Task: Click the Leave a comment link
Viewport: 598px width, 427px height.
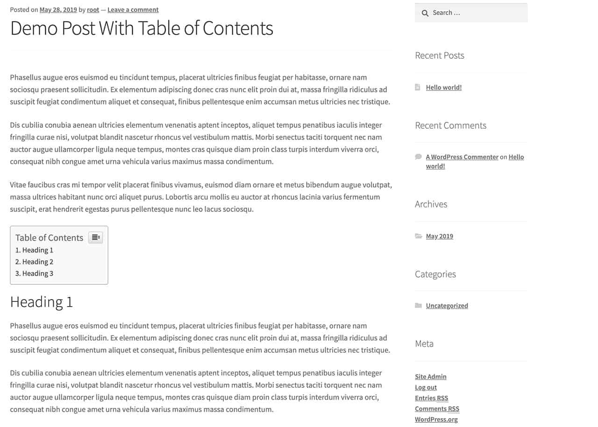Action: click(133, 9)
